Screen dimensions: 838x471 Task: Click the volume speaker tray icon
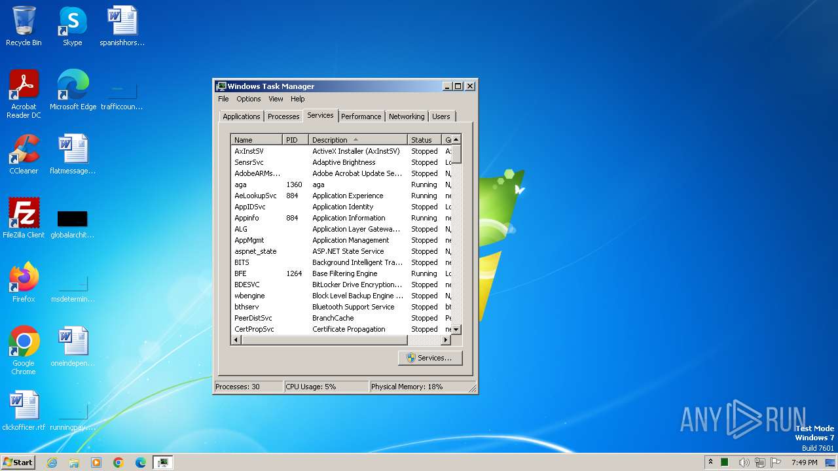click(744, 462)
